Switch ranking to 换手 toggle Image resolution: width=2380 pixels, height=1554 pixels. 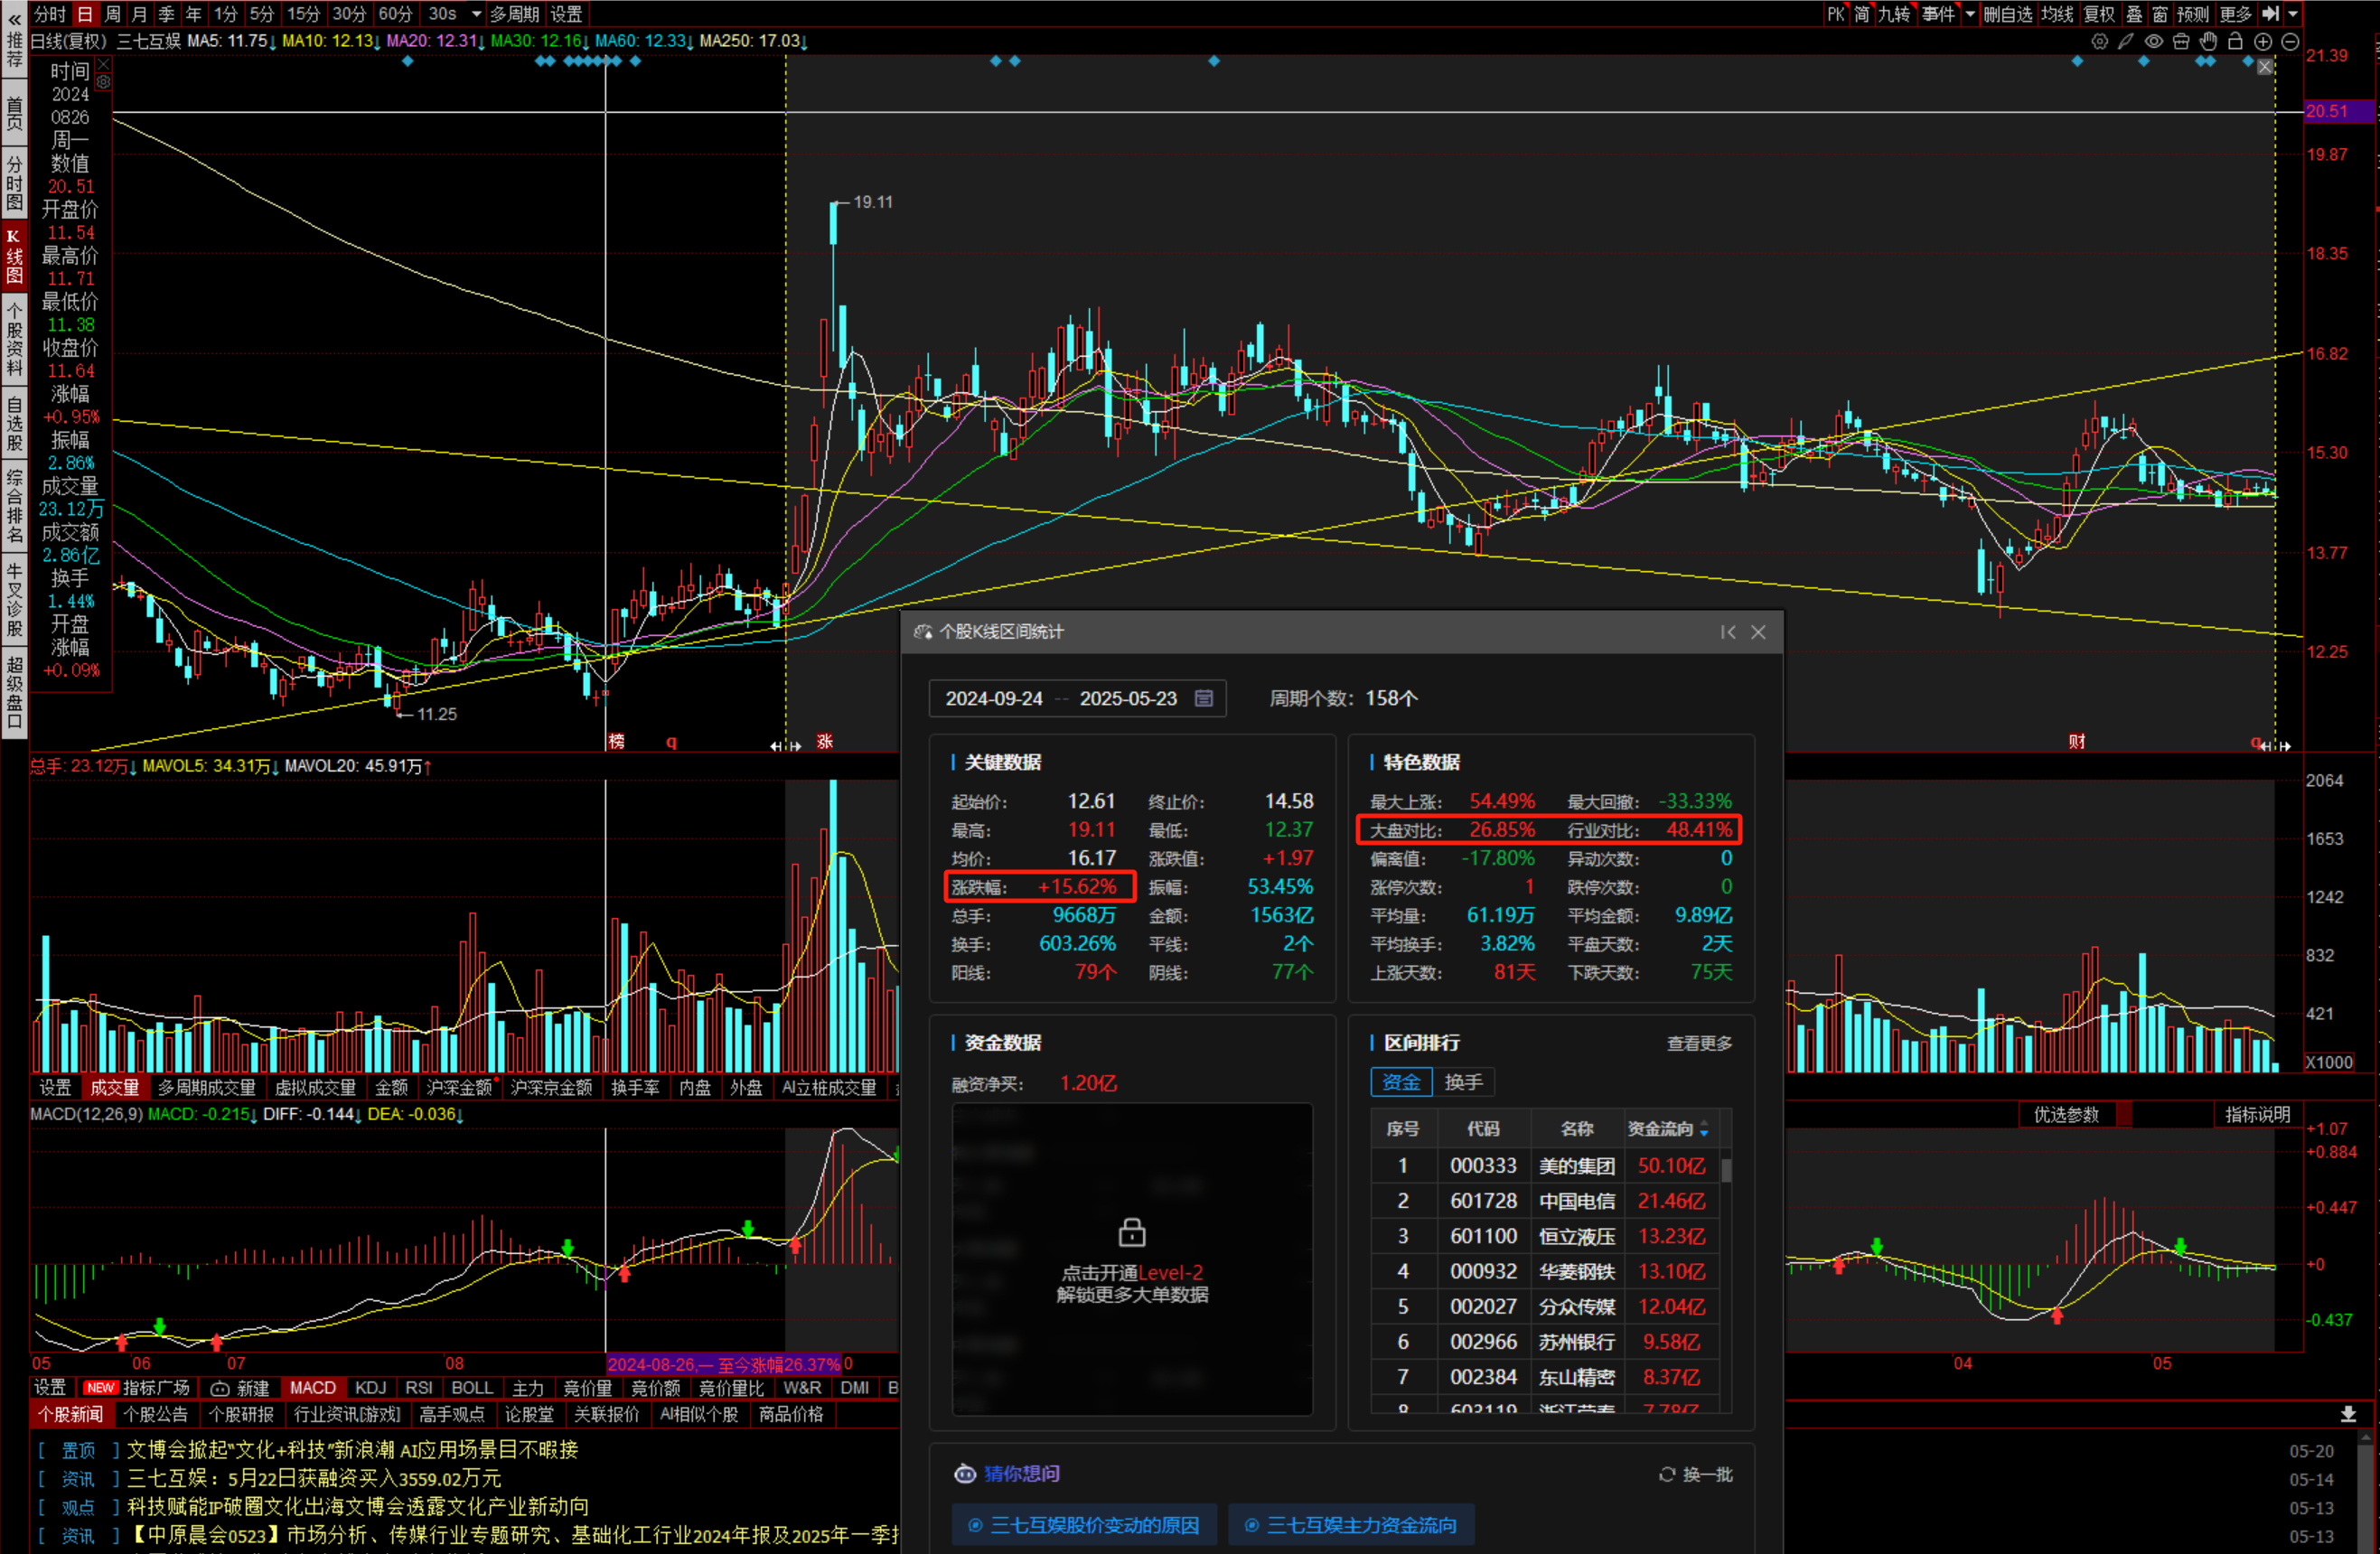pos(1463,1082)
